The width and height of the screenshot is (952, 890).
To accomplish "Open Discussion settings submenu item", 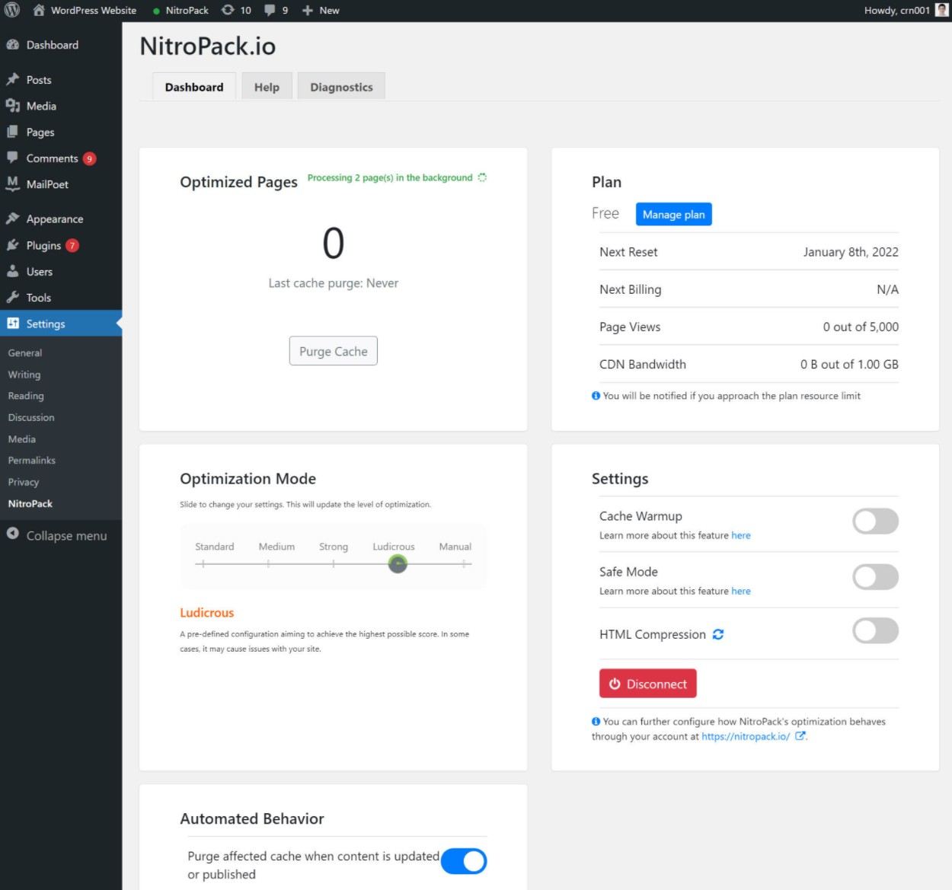I will (31, 417).
